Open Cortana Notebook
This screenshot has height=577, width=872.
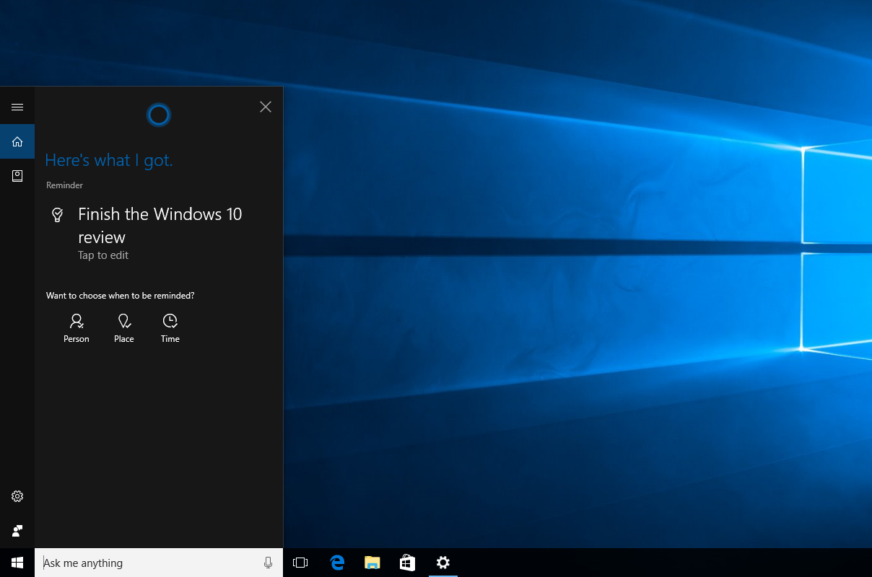pyautogui.click(x=17, y=176)
